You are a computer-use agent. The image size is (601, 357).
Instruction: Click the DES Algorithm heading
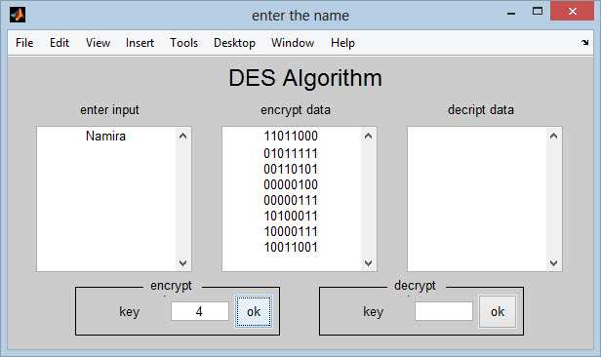305,78
